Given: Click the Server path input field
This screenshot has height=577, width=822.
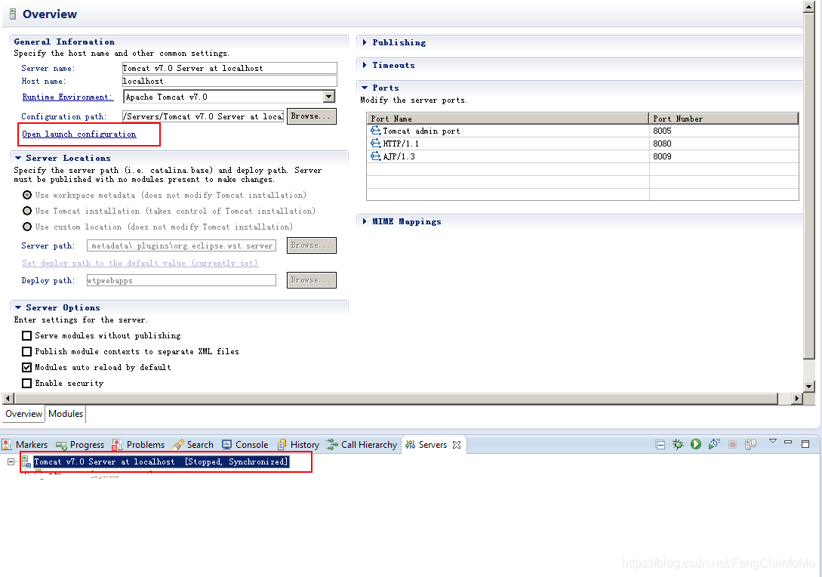Looking at the screenshot, I should pos(181,245).
